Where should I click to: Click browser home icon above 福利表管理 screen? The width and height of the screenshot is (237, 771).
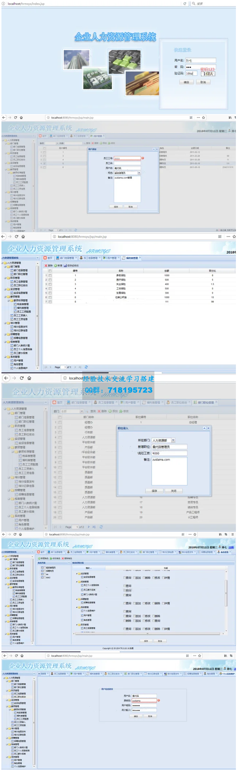click(23, 237)
